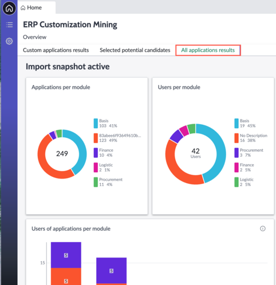Click Logistic legend entry in Applications per module
The image size is (276, 285).
point(103,167)
